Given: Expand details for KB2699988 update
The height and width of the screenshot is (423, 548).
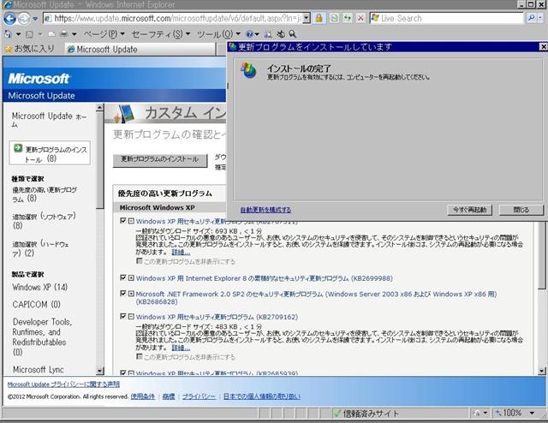Looking at the screenshot, I should 131,278.
